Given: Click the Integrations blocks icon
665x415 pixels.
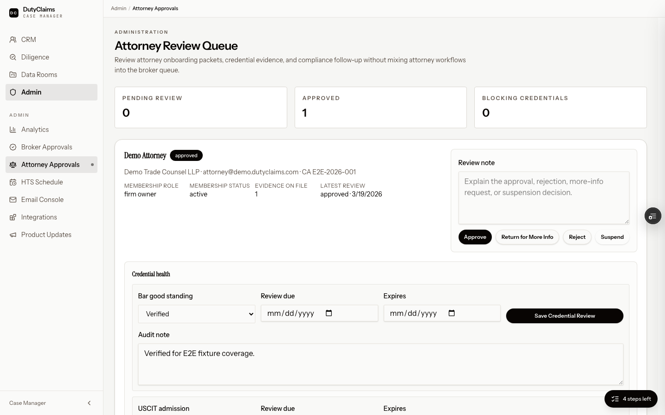Looking at the screenshot, I should click(13, 217).
